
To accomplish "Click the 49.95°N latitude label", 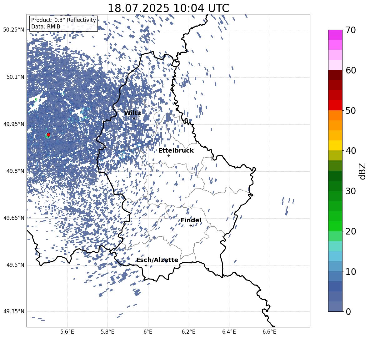I will pos(14,124).
